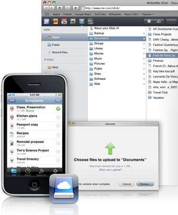
Task: Tap the iDisk back button on iPhone
Action: pos(12,101)
